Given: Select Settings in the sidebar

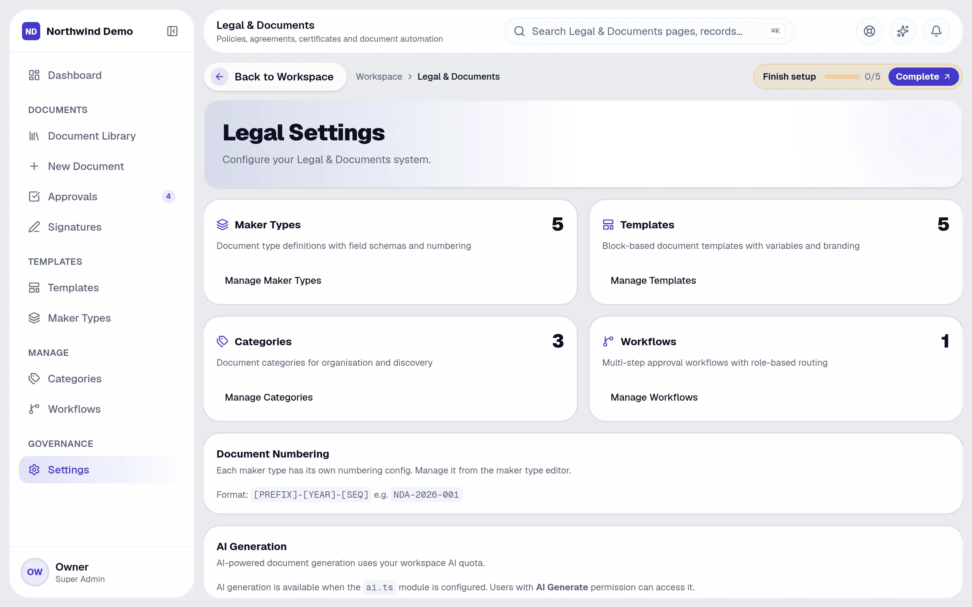Looking at the screenshot, I should (x=102, y=470).
